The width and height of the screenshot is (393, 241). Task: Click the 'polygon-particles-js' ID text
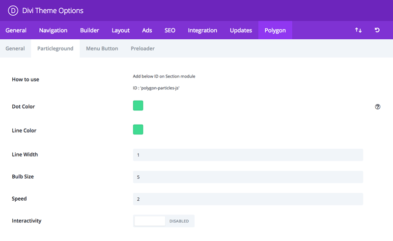[160, 88]
